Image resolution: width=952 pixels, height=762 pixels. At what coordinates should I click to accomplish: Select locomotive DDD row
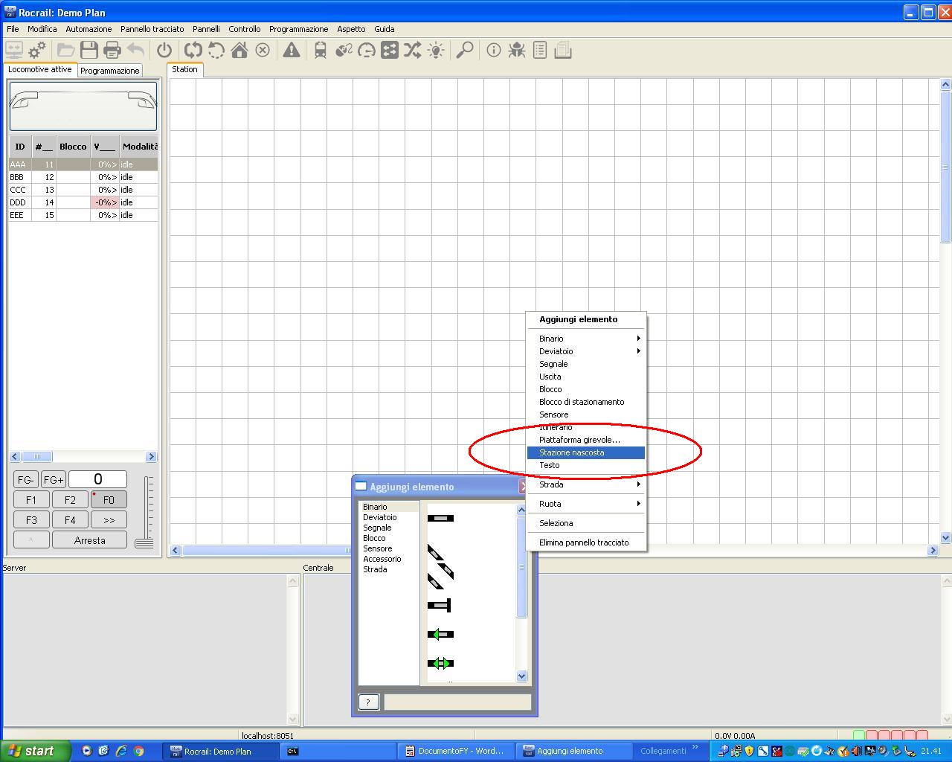(x=83, y=202)
